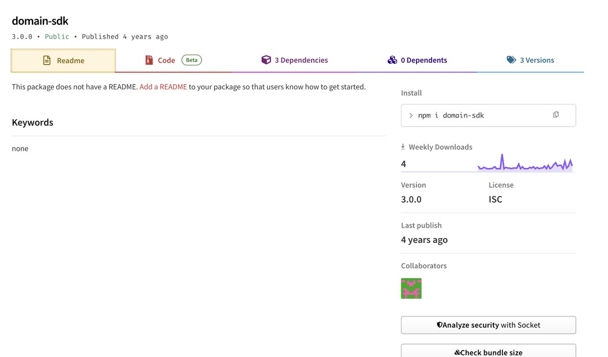Click the domain-sdk package title
The height and width of the screenshot is (357, 608).
click(x=40, y=21)
